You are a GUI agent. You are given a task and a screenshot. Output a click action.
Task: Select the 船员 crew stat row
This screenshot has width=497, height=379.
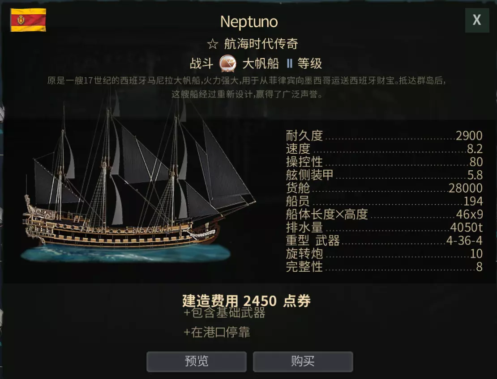pyautogui.click(x=384, y=201)
